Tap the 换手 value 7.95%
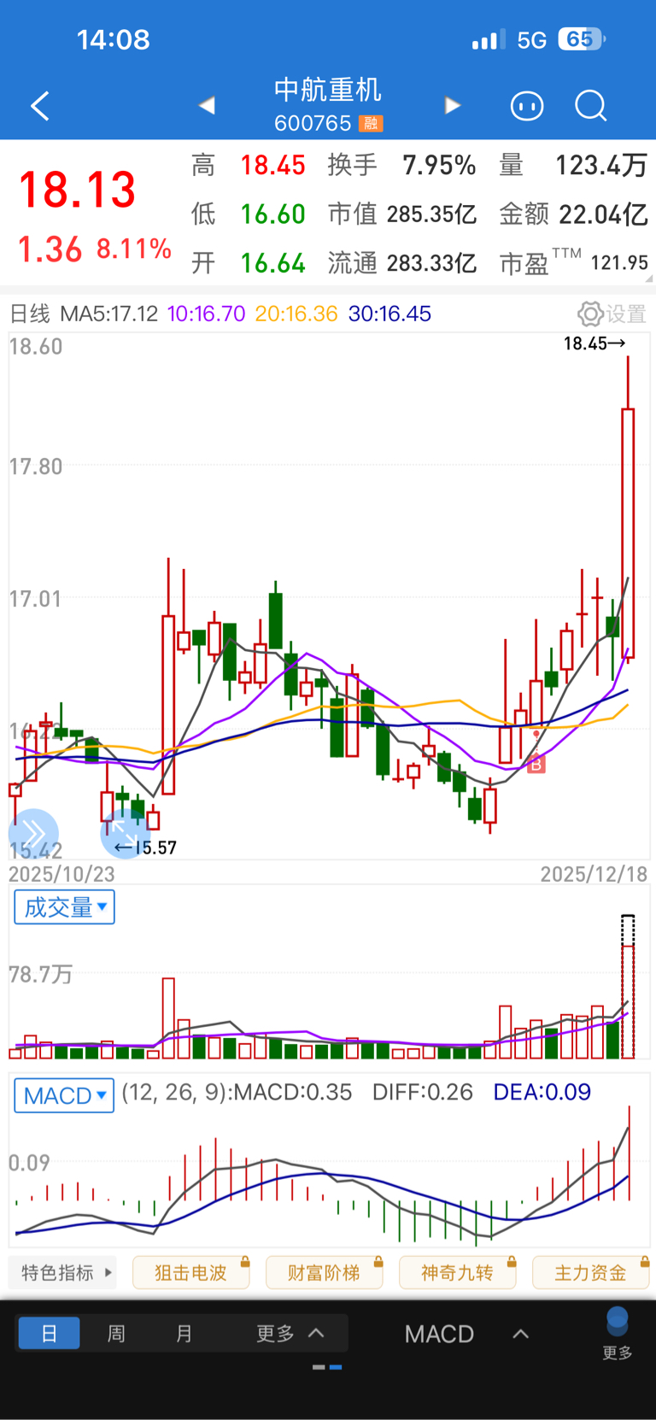 439,165
